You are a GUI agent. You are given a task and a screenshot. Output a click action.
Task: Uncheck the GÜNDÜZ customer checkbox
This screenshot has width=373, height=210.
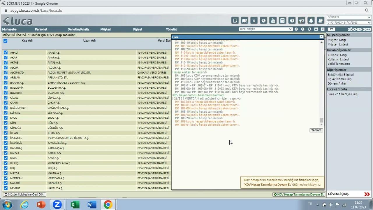coord(6,128)
